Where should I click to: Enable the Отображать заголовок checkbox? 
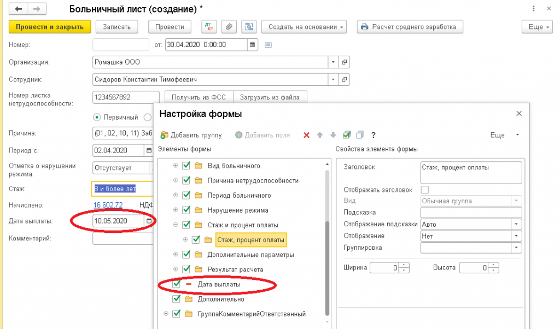424,190
